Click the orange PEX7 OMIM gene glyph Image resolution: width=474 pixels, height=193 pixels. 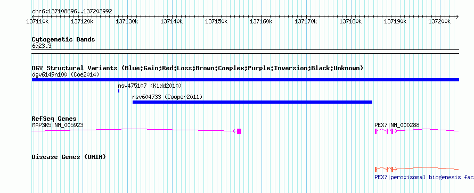click(417, 169)
